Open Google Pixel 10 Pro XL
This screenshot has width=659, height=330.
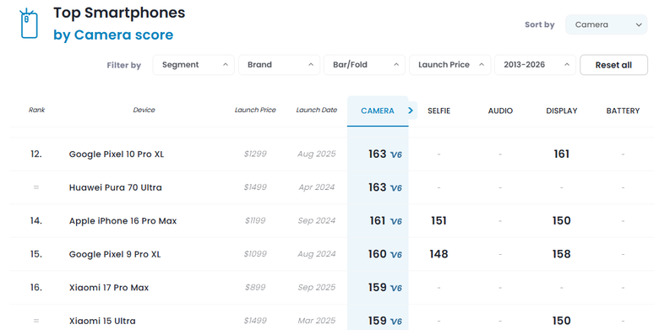click(117, 154)
